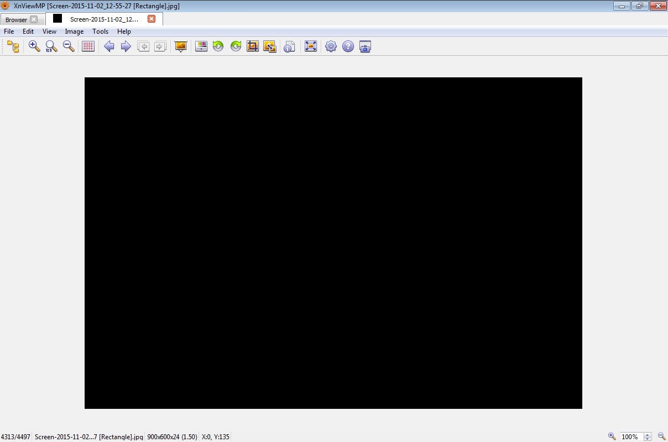Close the Browser tab
Screen dimensions: 668x442
coord(34,19)
